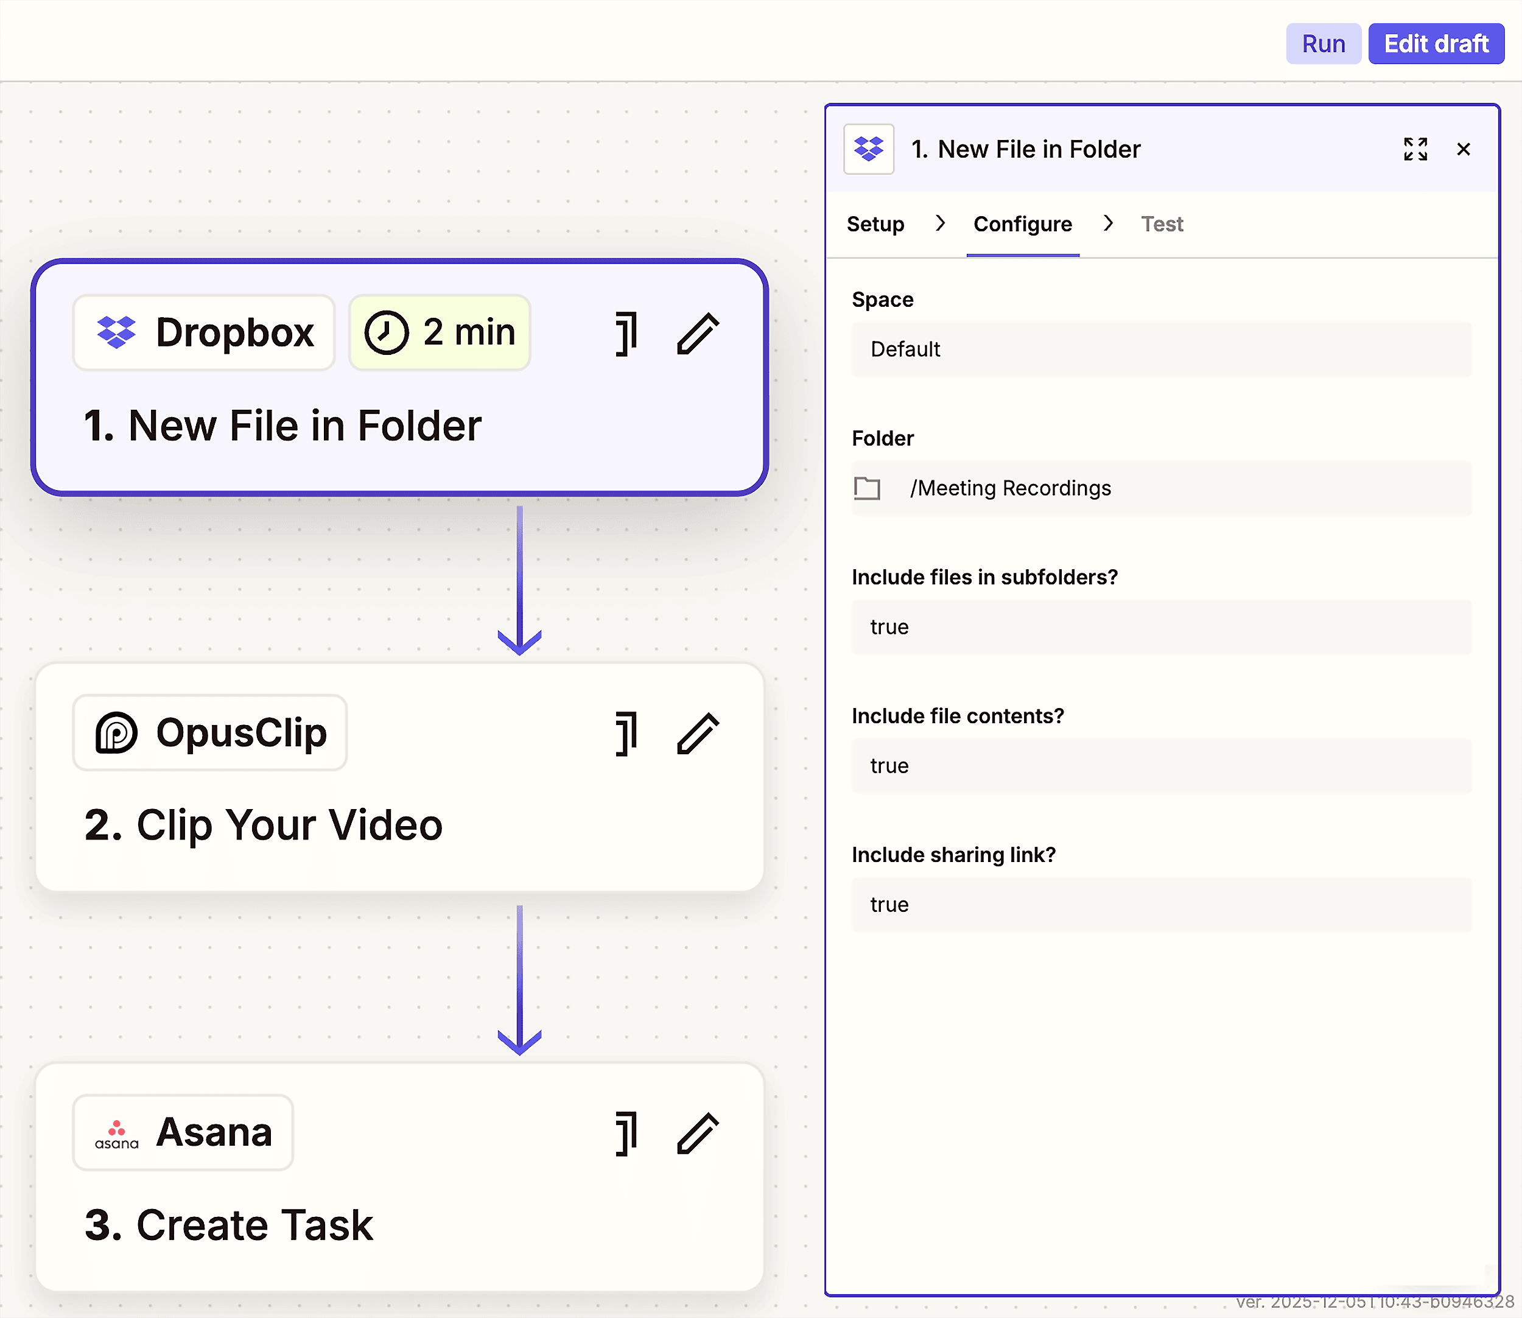The width and height of the screenshot is (1522, 1318).
Task: Click the Edit draft button
Action: point(1435,43)
